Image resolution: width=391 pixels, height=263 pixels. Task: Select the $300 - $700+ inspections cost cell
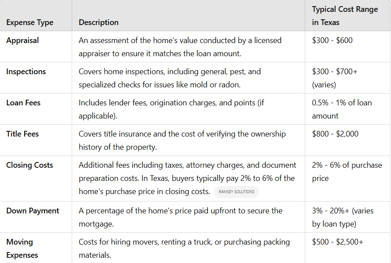coord(335,78)
